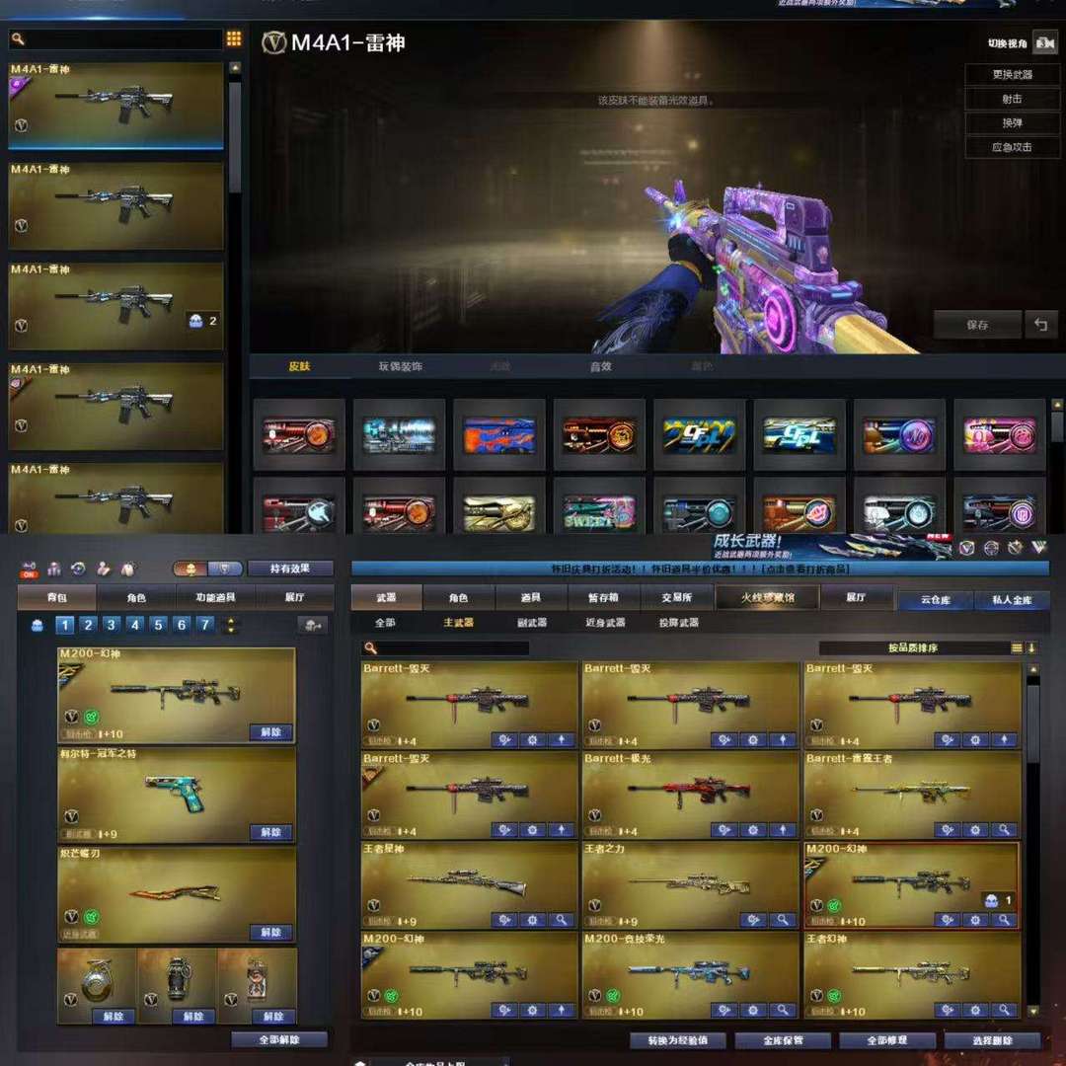Image resolution: width=1066 pixels, height=1066 pixels.
Task: Click the VVIP wing icon at top right
Action: pos(1039,547)
